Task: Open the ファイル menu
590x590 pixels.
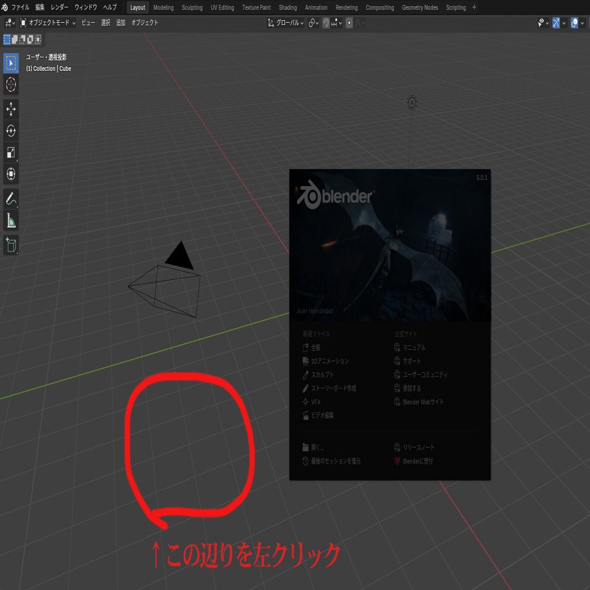Action: [20, 7]
